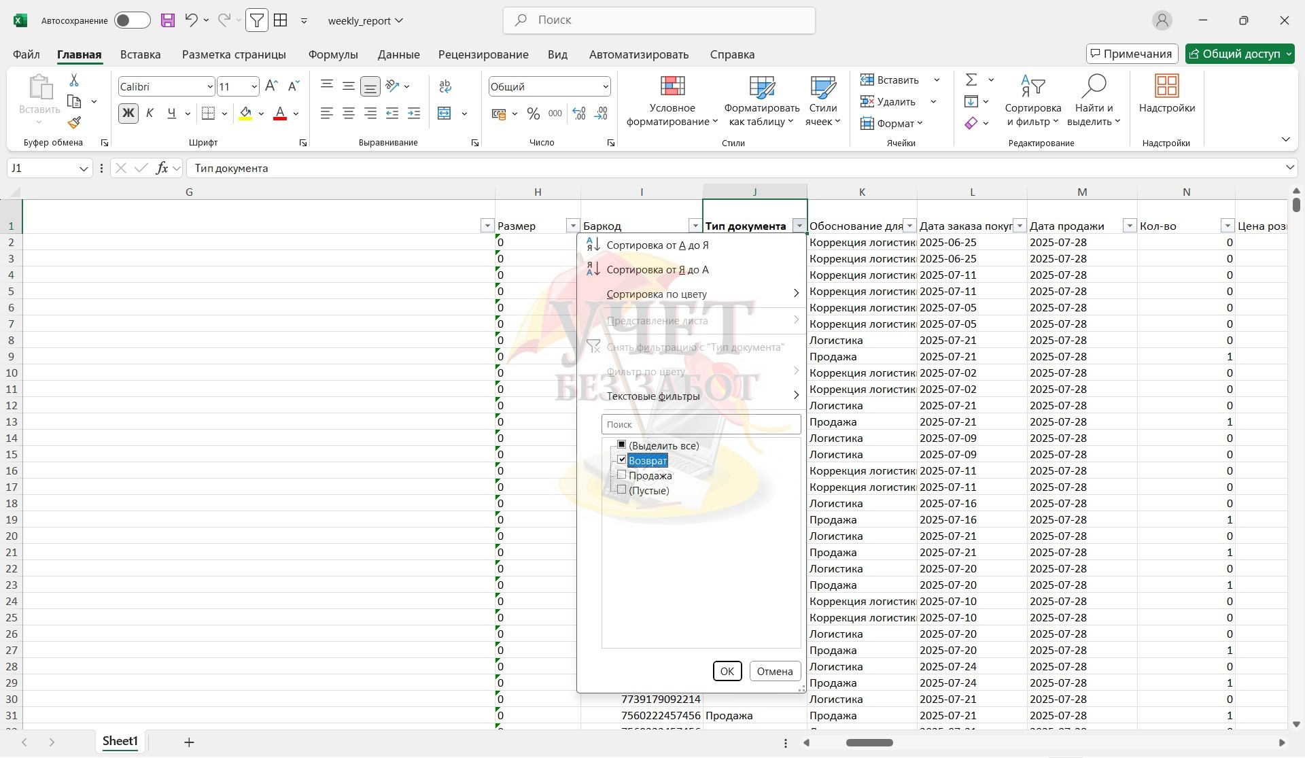Open Найти и выделить

[1093, 101]
